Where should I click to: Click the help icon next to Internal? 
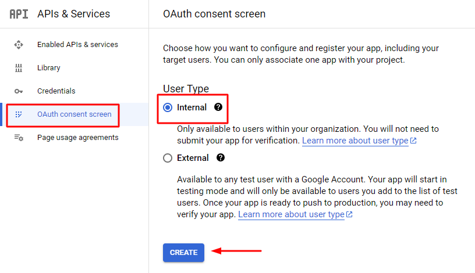click(x=218, y=107)
